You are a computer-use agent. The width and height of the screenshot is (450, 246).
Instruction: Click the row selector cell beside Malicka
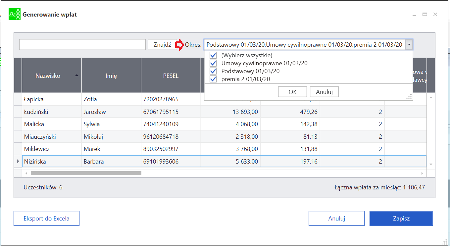[x=18, y=124]
